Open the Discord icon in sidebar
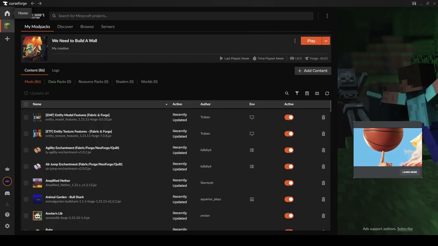 7,193
